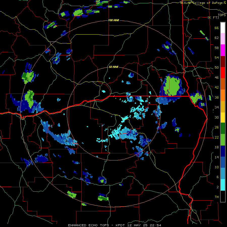This screenshot has width=227, height=227.
Task: Click the bright red legend swatch
Action: point(223,73)
